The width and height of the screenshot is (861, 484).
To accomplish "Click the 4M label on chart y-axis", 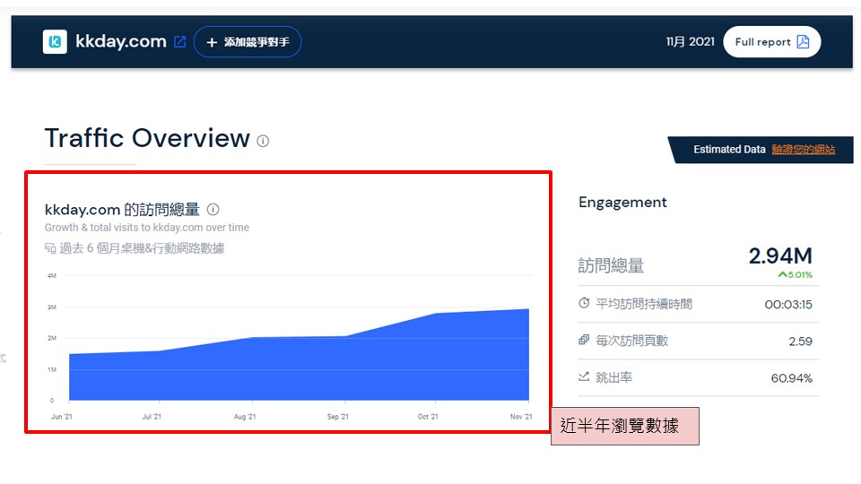I will [52, 275].
